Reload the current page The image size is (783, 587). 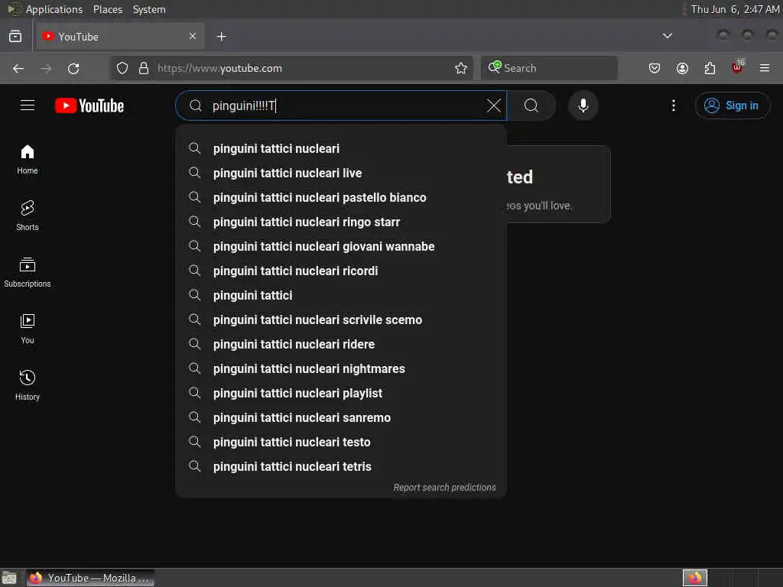coord(73,68)
